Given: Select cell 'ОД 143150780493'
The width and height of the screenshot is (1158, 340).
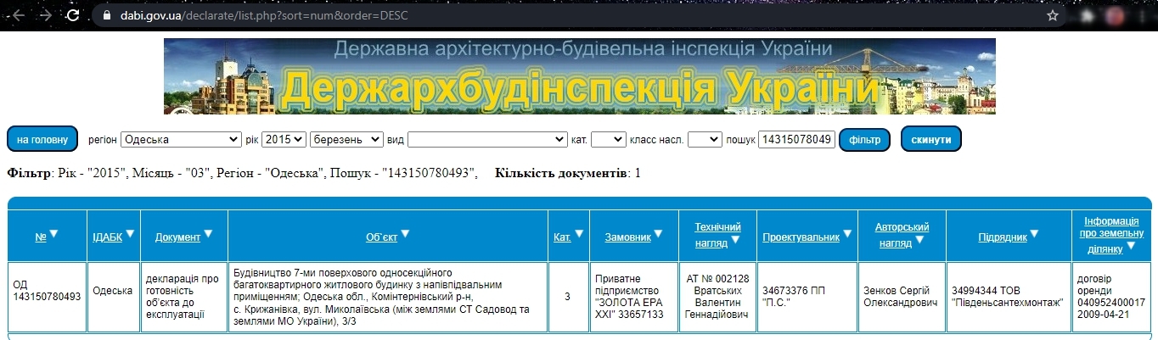Looking at the screenshot, I should (x=48, y=297).
